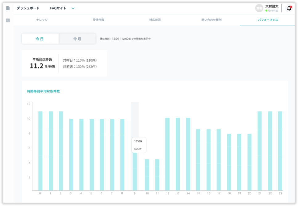
Task: Toggle the view to 今日
Action: click(40, 39)
